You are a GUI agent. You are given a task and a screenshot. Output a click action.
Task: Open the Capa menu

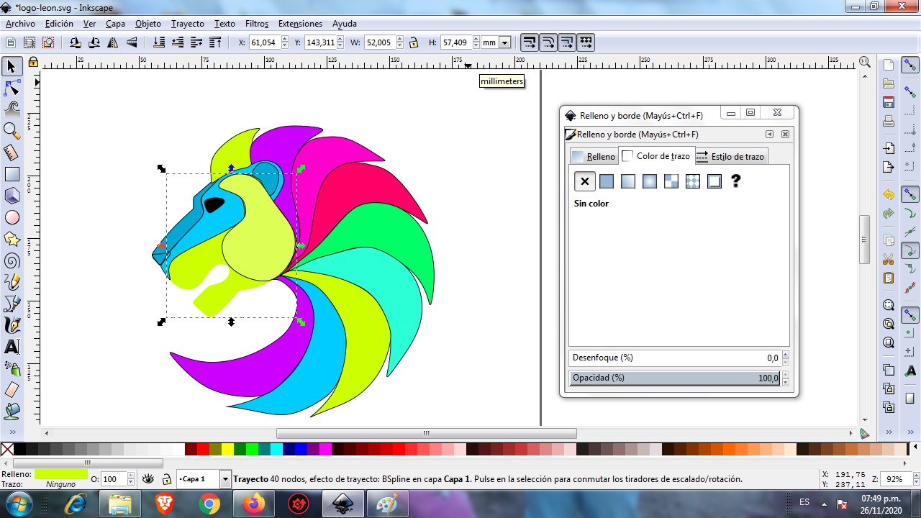click(115, 24)
